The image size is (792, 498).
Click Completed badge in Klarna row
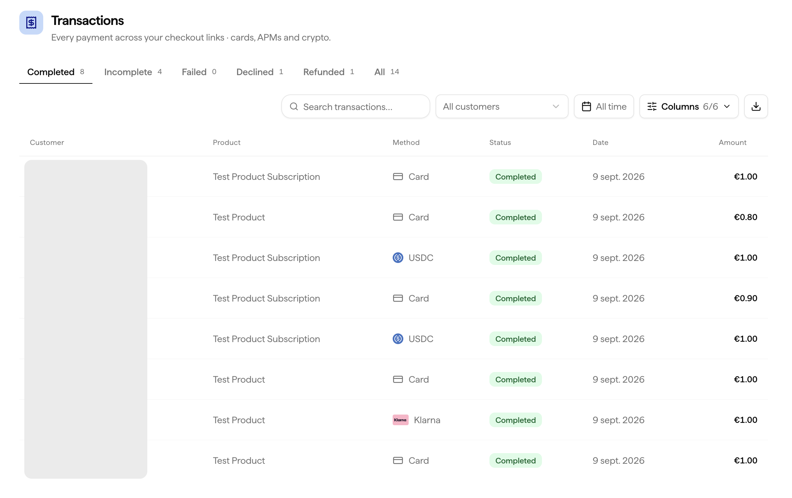(x=515, y=420)
